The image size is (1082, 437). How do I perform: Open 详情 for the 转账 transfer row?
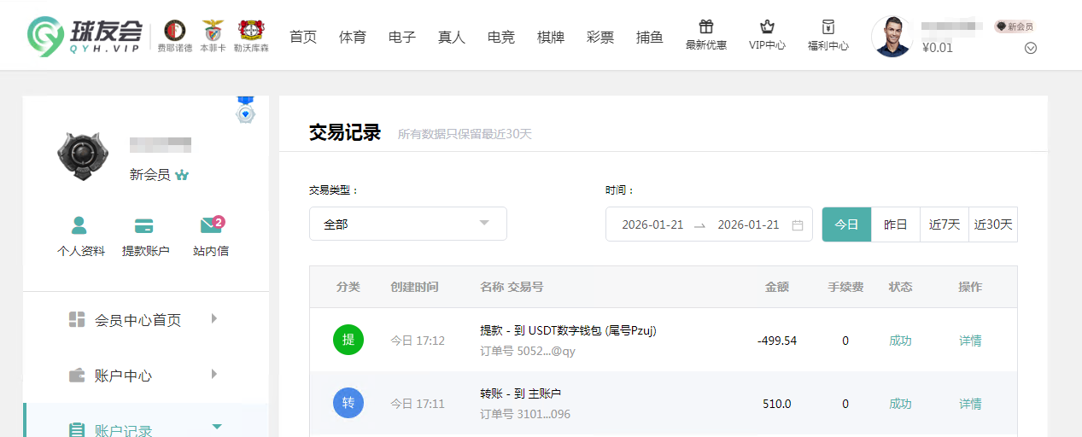click(x=970, y=404)
